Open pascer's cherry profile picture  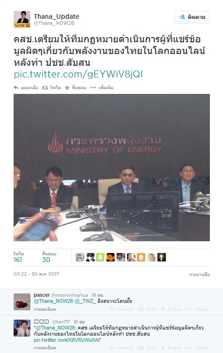[22, 302]
